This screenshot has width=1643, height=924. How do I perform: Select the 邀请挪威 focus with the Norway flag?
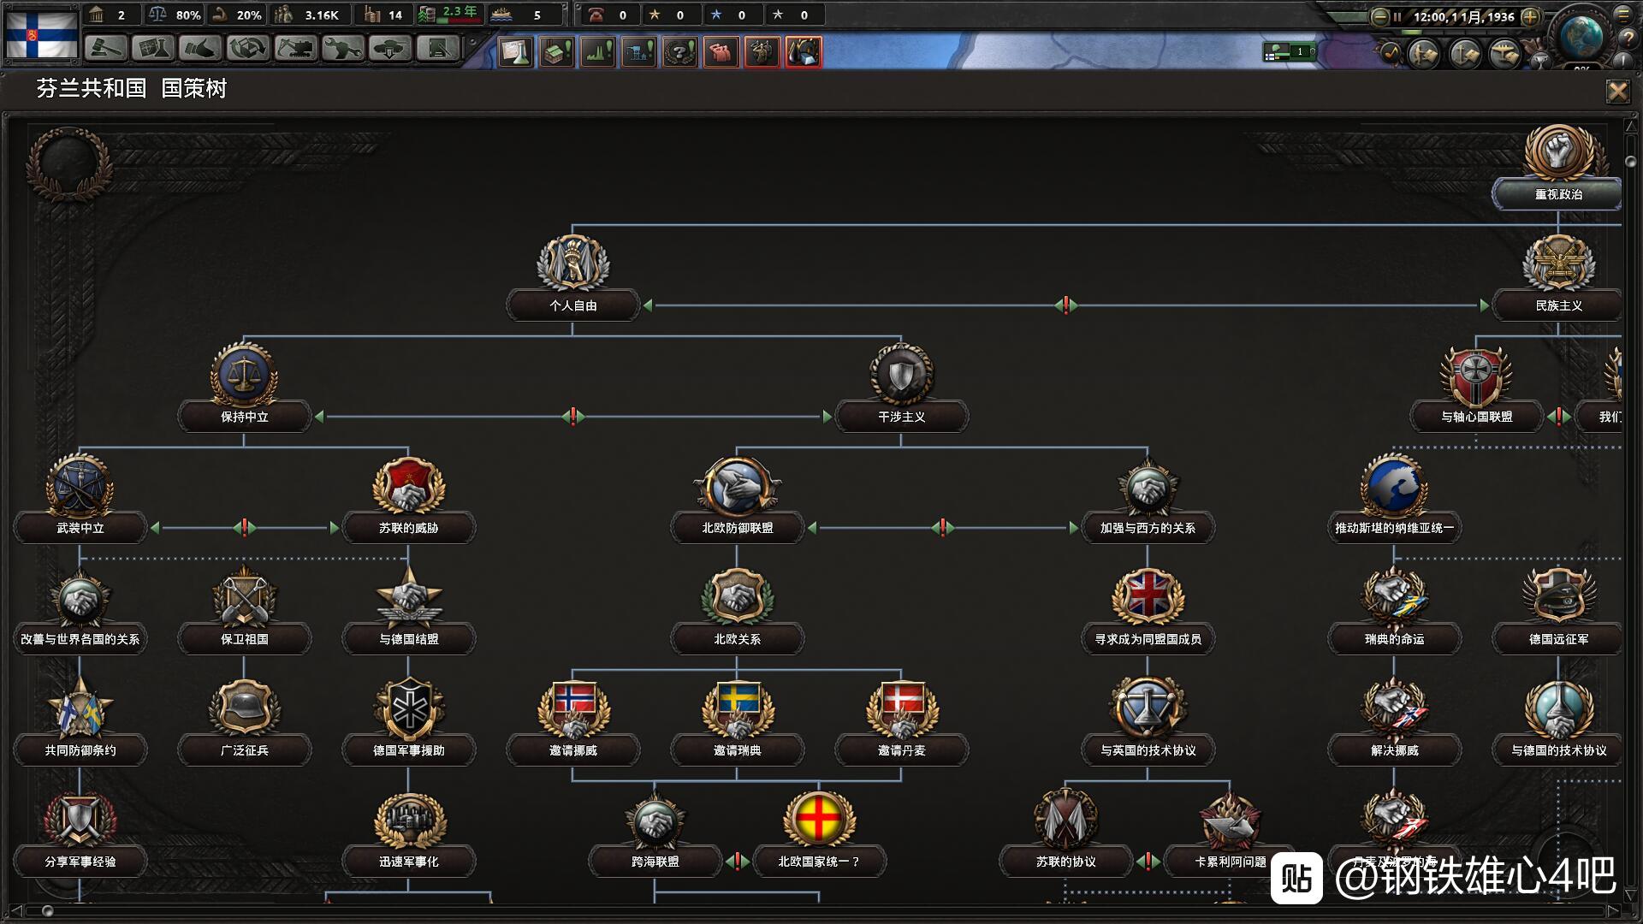pyautogui.click(x=572, y=750)
